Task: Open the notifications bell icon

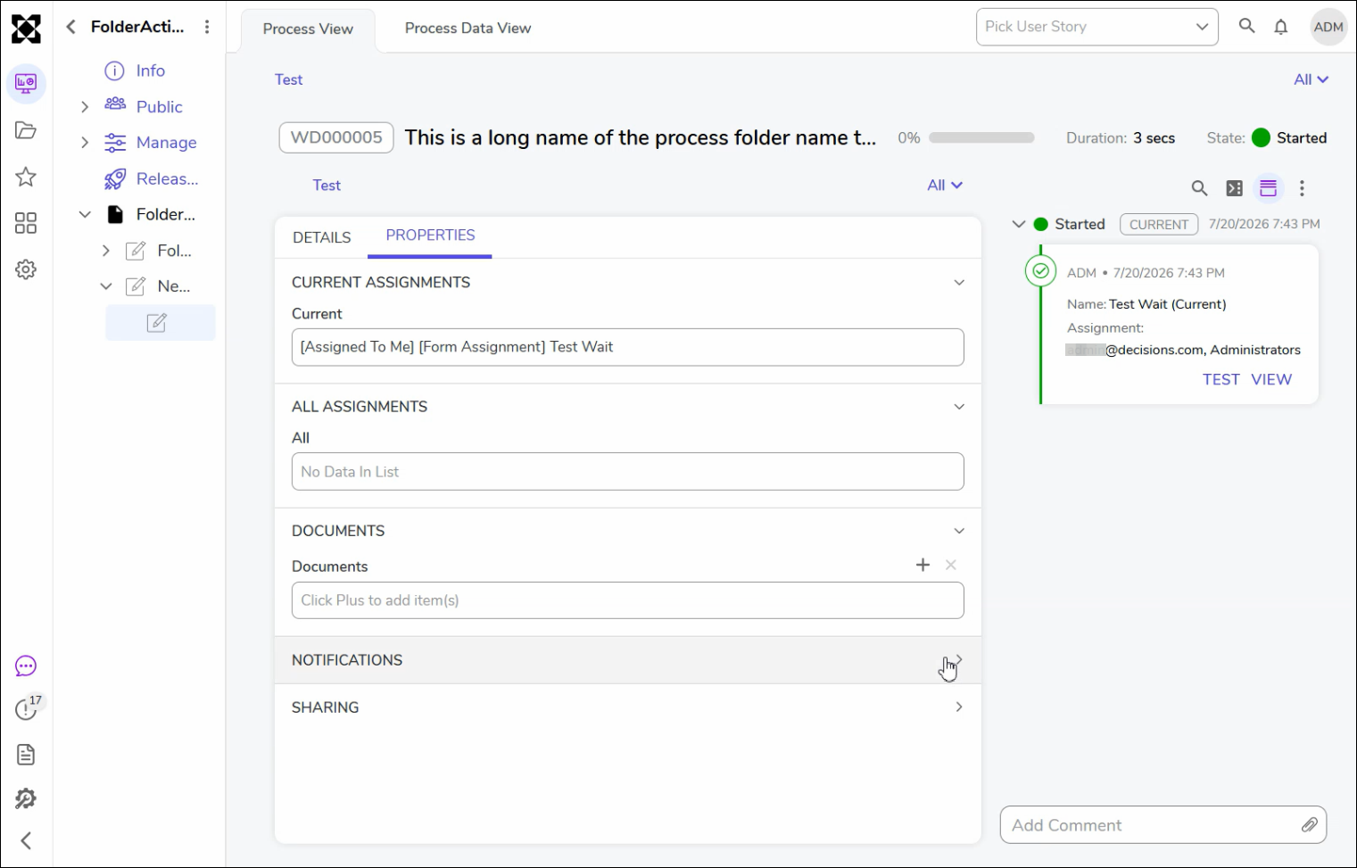Action: tap(1281, 27)
